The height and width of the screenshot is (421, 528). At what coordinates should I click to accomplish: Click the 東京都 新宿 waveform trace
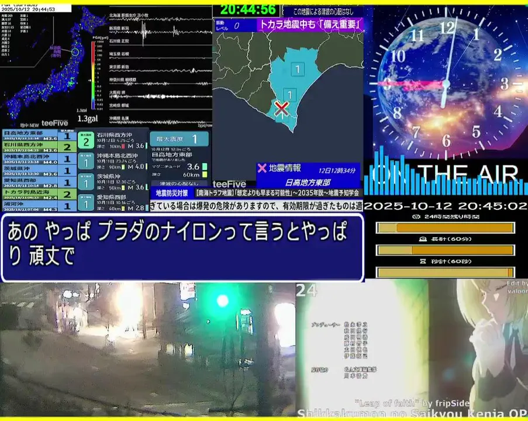[x=161, y=70]
